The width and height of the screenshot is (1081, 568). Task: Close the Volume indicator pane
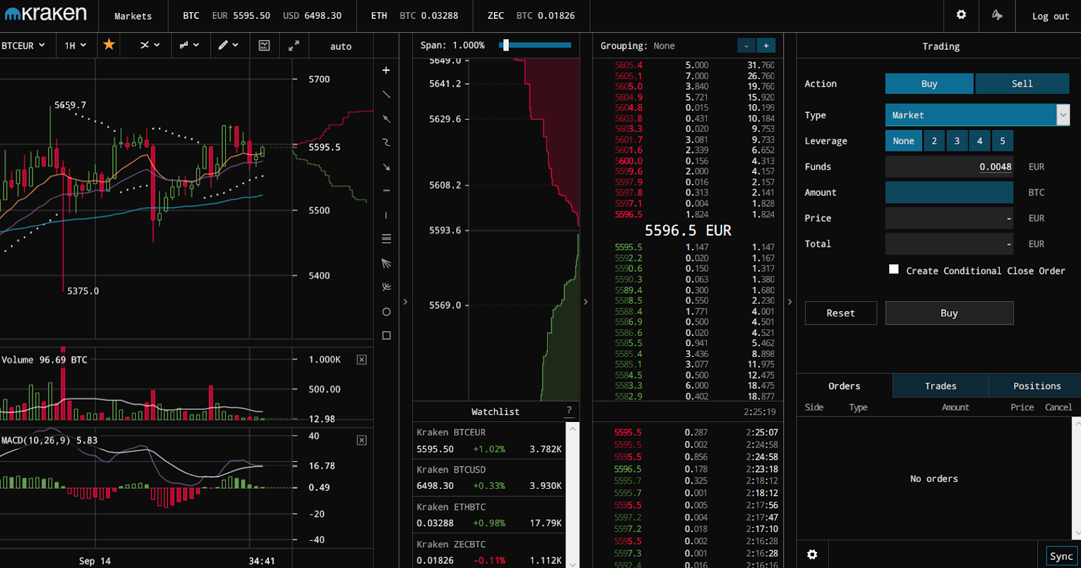click(x=361, y=360)
